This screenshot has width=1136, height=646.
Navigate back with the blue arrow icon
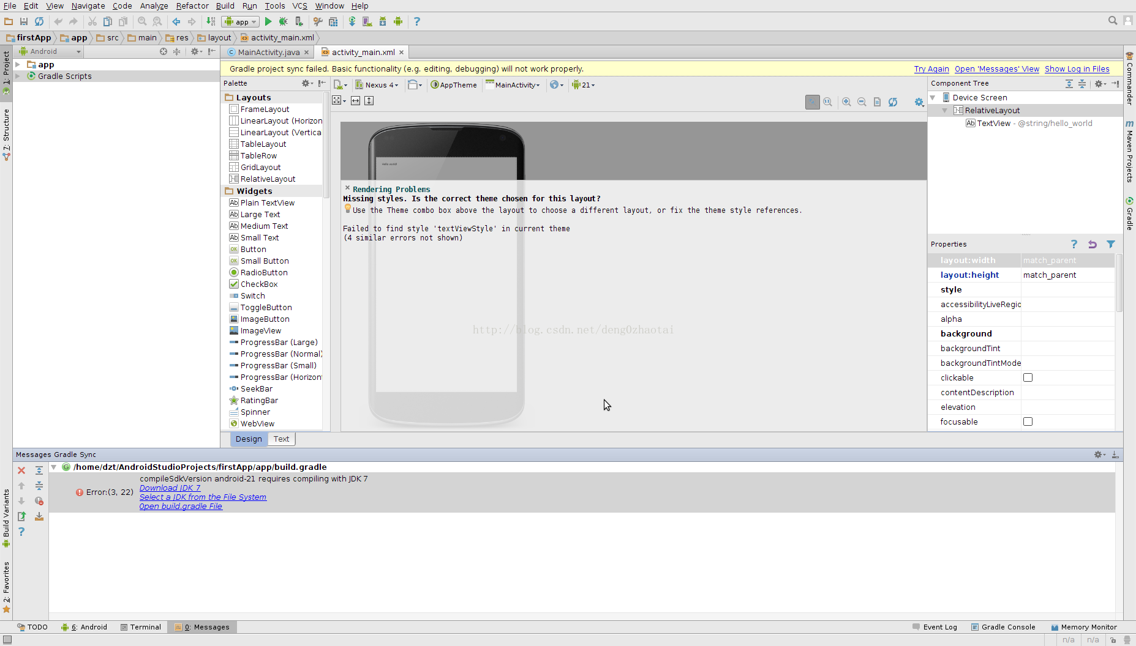(176, 21)
